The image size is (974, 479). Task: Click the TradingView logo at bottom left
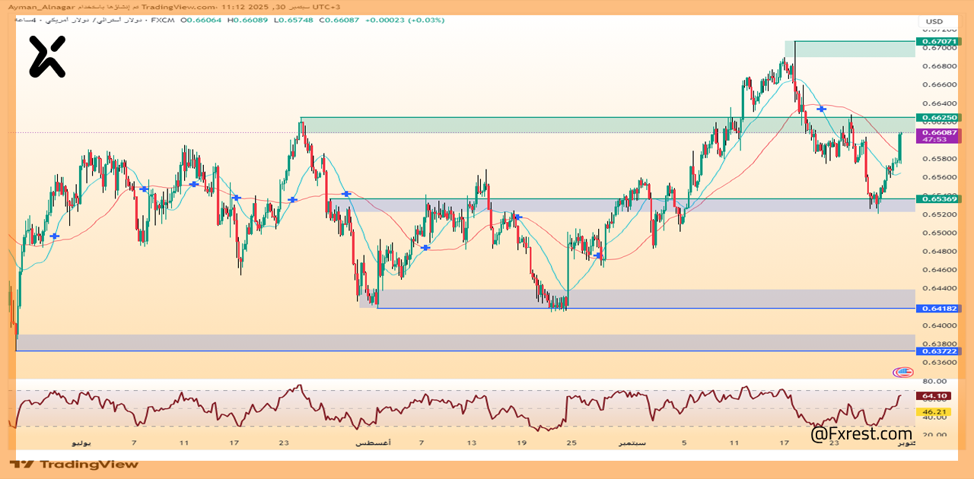[75, 464]
